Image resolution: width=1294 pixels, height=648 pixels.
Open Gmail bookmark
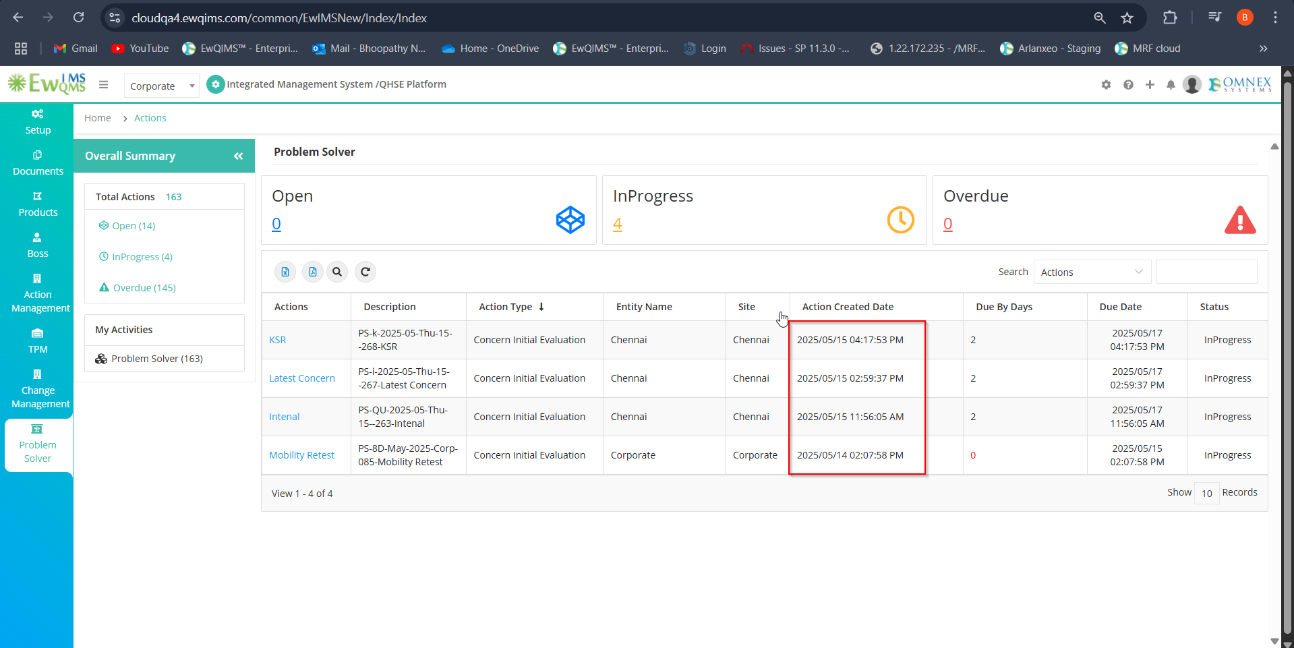click(76, 49)
